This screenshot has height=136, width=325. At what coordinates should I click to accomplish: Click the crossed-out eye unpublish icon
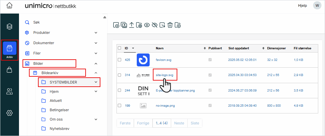point(154,25)
